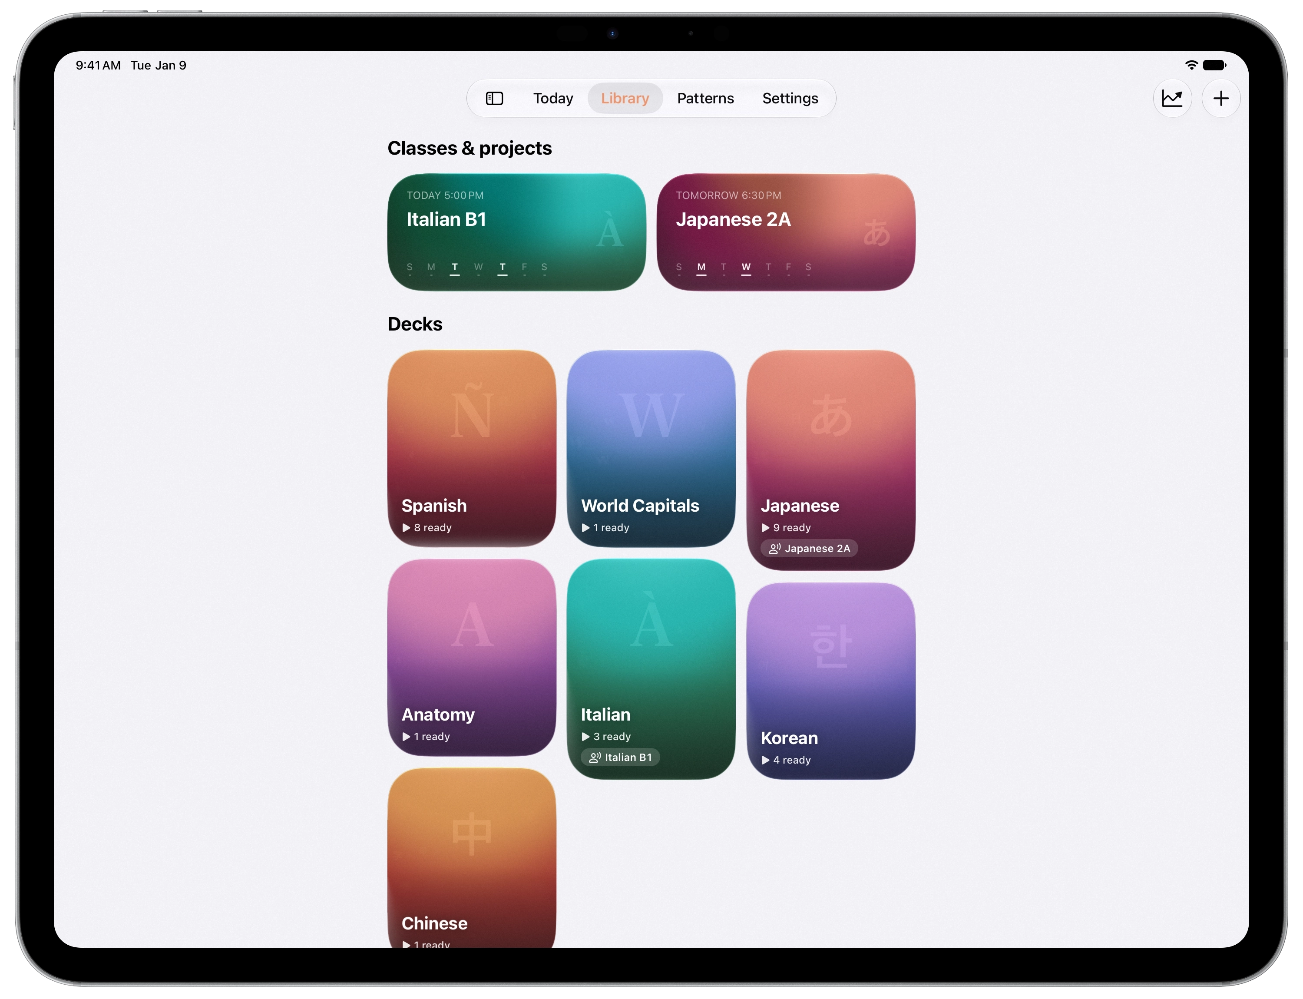Open the Korean deck
Viewport: 1303px width, 999px height.
click(x=831, y=681)
